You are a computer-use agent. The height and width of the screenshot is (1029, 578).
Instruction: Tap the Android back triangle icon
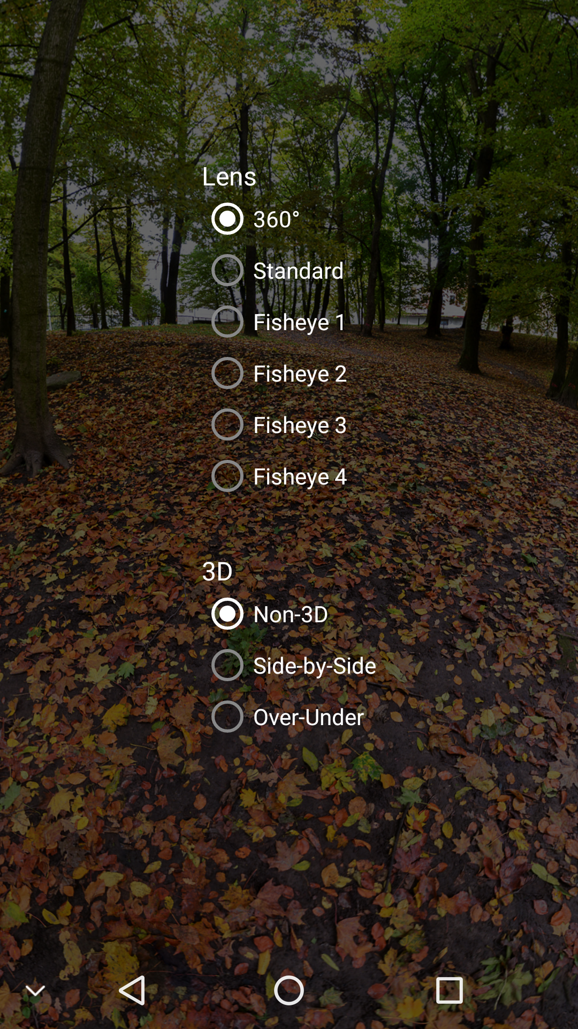[x=132, y=990]
